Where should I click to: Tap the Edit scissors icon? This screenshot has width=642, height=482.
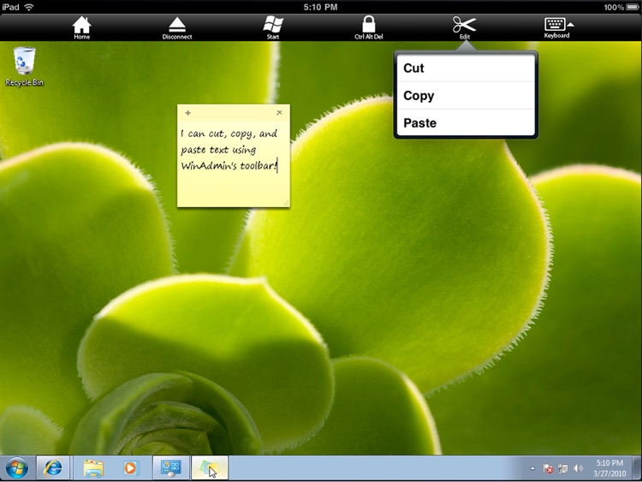click(x=464, y=27)
